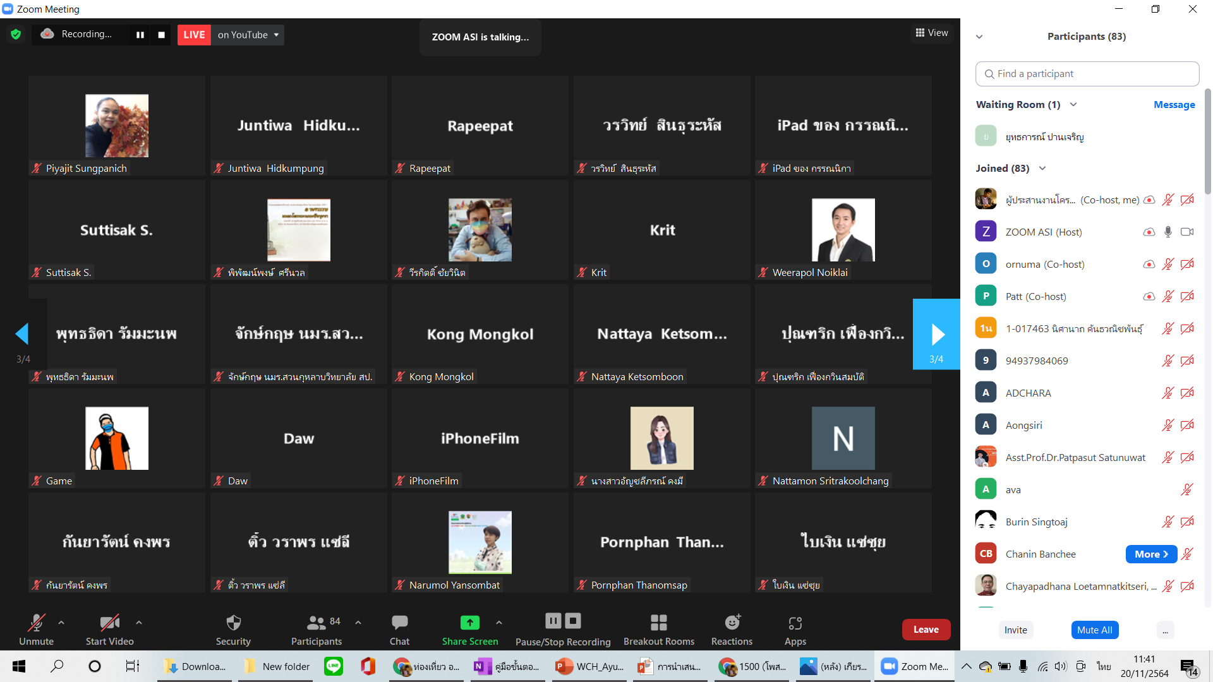
Task: Open the View layout menu
Action: tap(932, 33)
